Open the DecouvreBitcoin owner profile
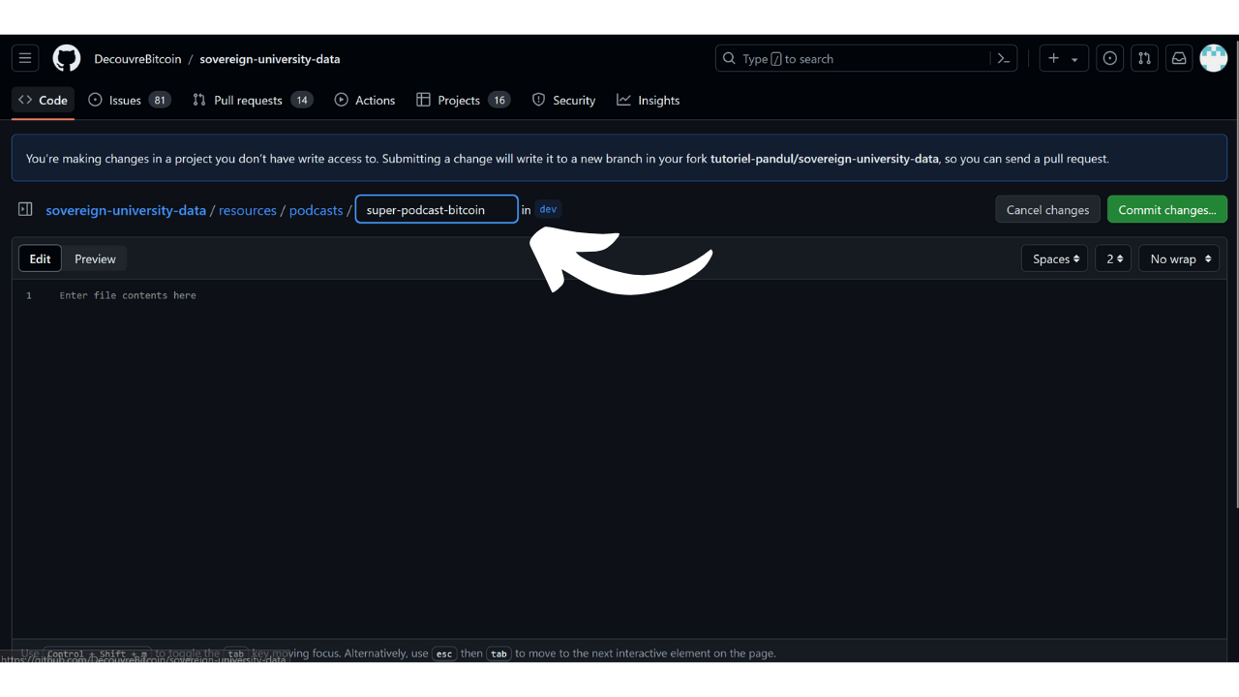 coord(137,59)
